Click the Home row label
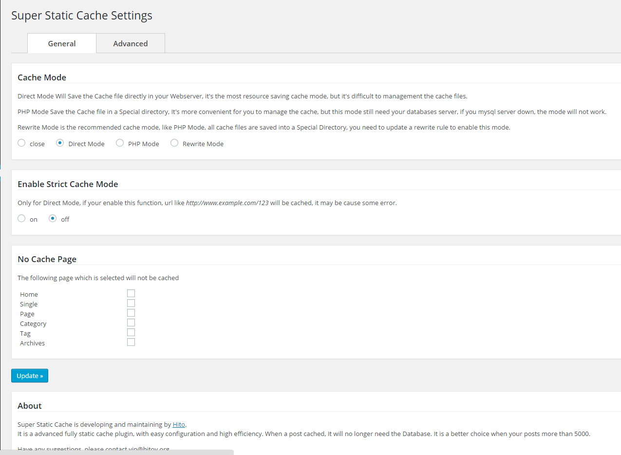Screen dimensions: 621x455 click(29, 295)
